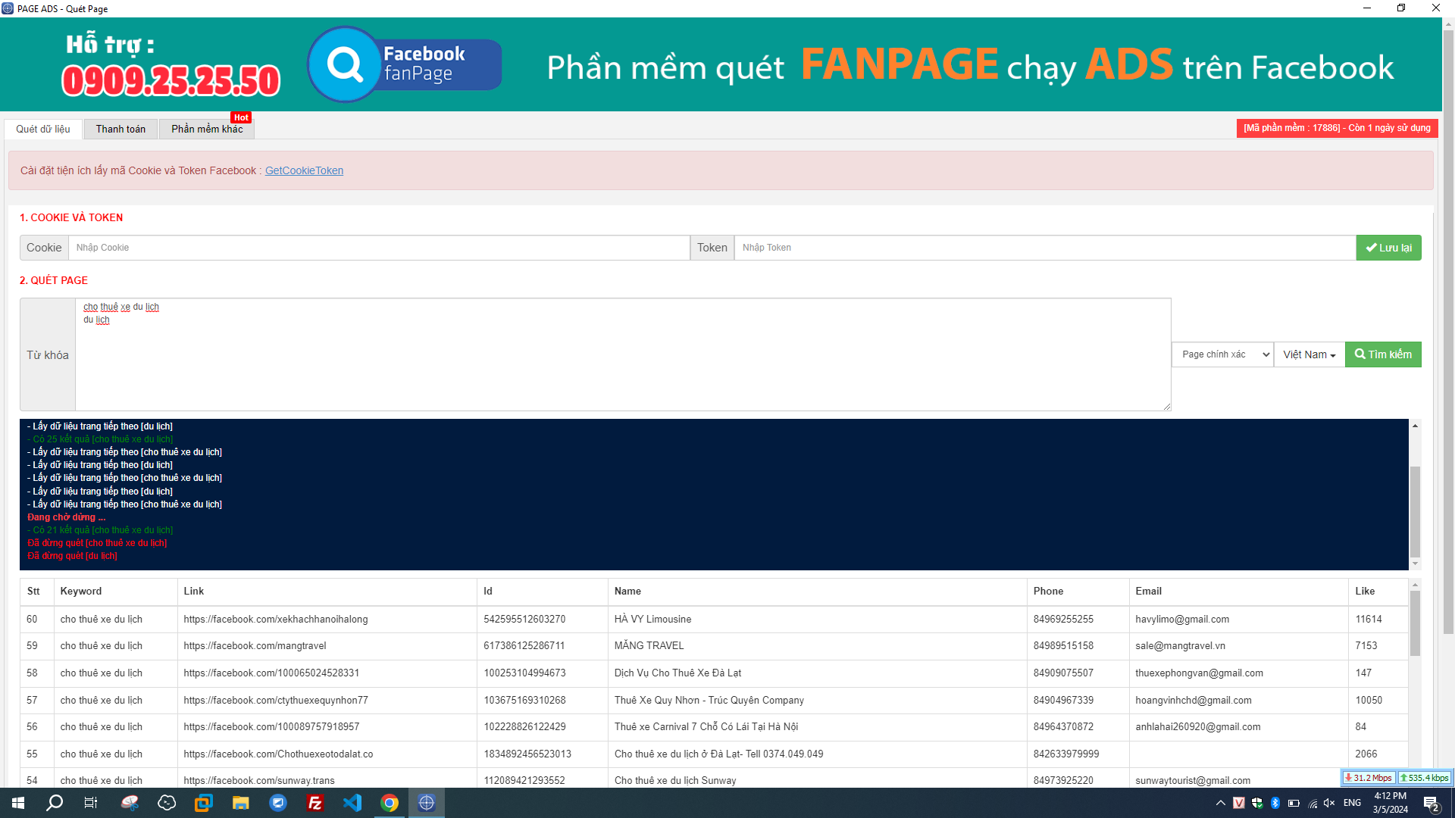Open Visual Studio Code from taskbar
The image size is (1455, 818).
(352, 803)
